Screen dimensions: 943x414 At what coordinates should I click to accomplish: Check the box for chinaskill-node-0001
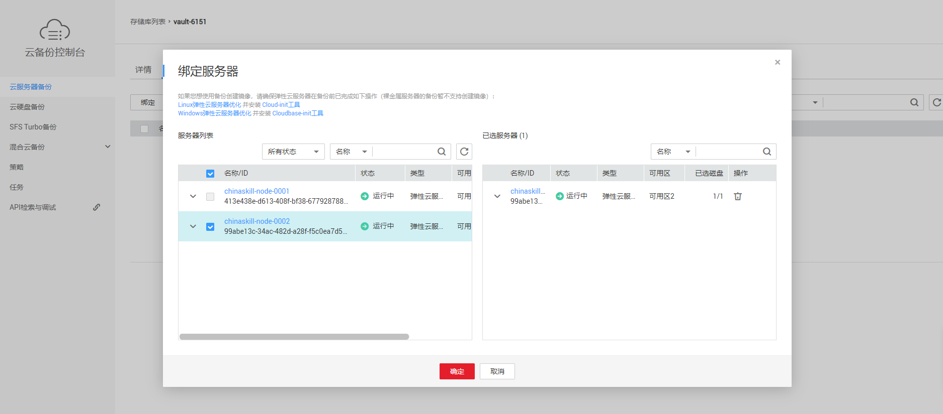[x=210, y=197]
